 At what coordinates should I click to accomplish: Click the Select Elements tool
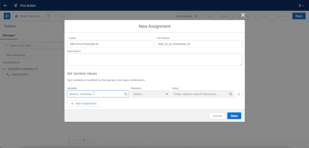[x=28, y=16]
